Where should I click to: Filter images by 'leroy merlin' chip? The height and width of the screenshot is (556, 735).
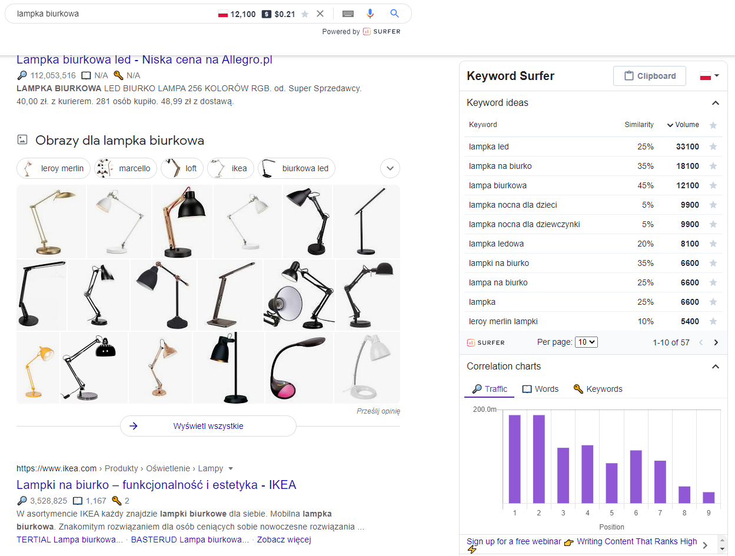pyautogui.click(x=54, y=168)
